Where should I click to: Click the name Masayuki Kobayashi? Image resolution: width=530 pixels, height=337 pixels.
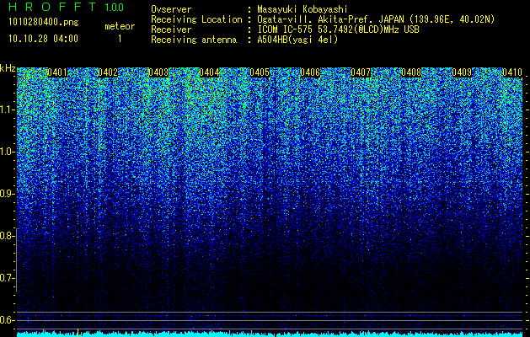coord(302,9)
